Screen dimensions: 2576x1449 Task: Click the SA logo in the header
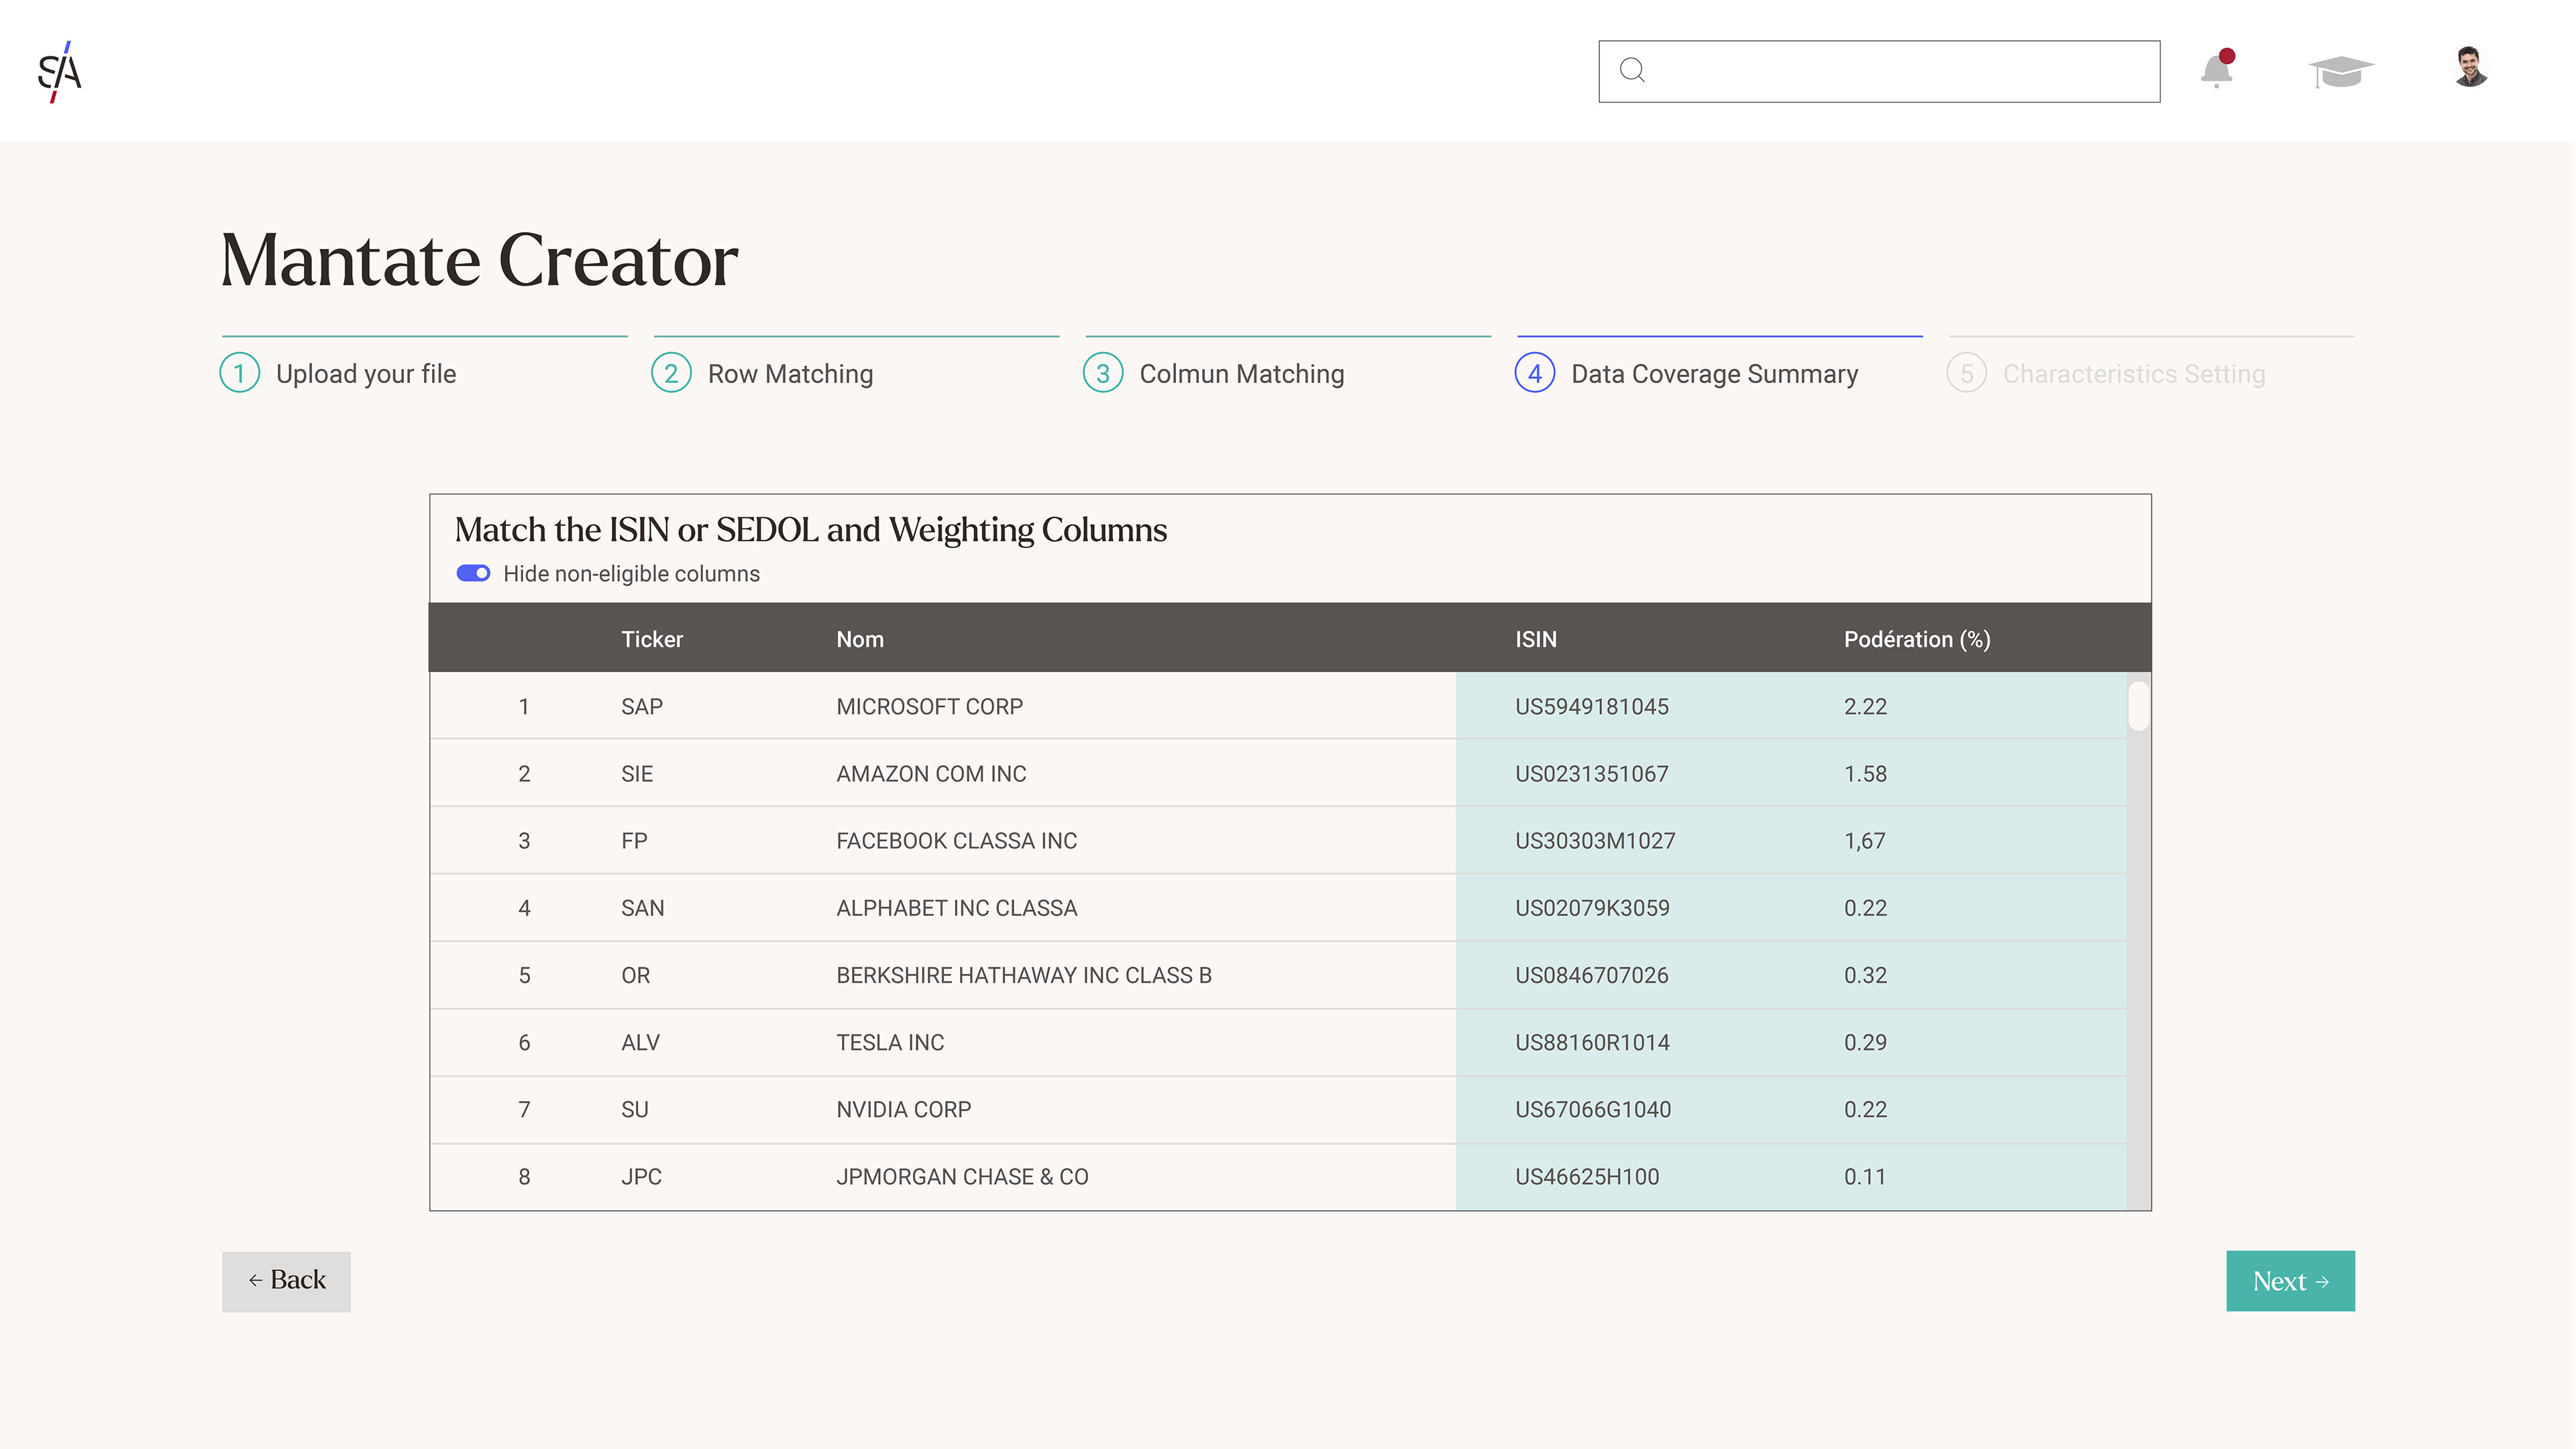[x=59, y=71]
